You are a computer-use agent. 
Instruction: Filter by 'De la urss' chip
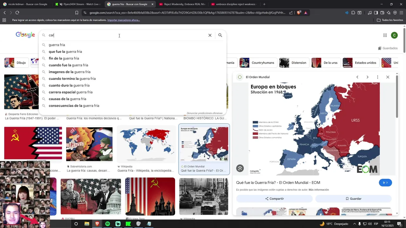pos(326,63)
